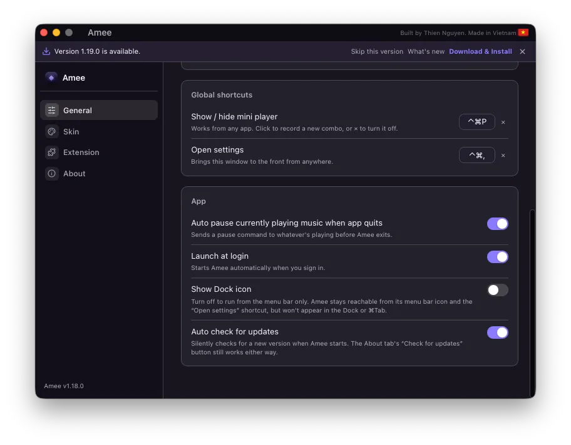Dismiss the update banner with the X

pos(523,51)
